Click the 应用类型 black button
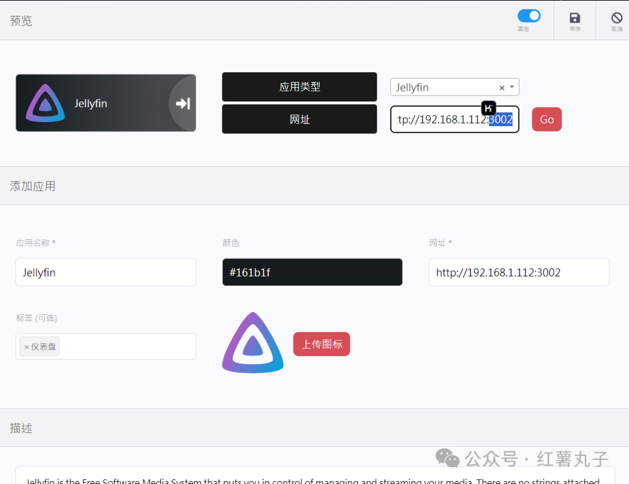 (299, 87)
